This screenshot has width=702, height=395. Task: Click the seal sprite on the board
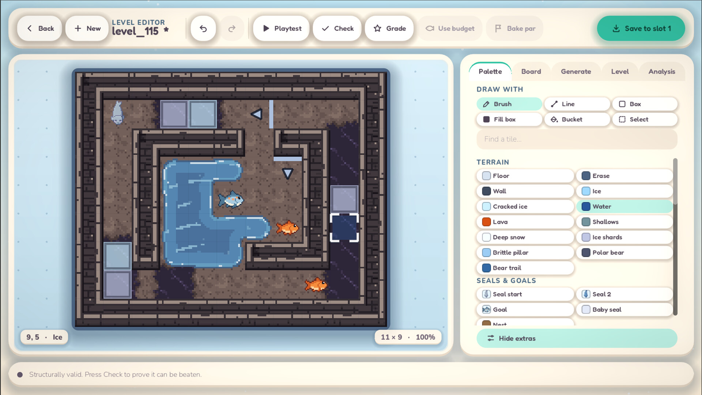pyautogui.click(x=117, y=113)
